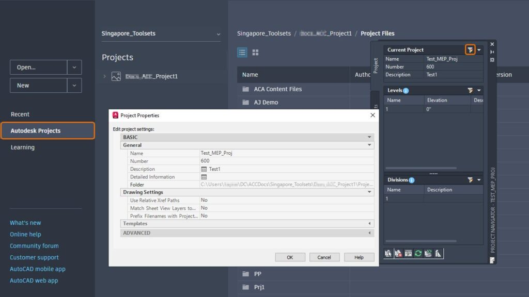
Task: Open the Singapore_Toolsets hub dropdown
Action: pos(219,34)
